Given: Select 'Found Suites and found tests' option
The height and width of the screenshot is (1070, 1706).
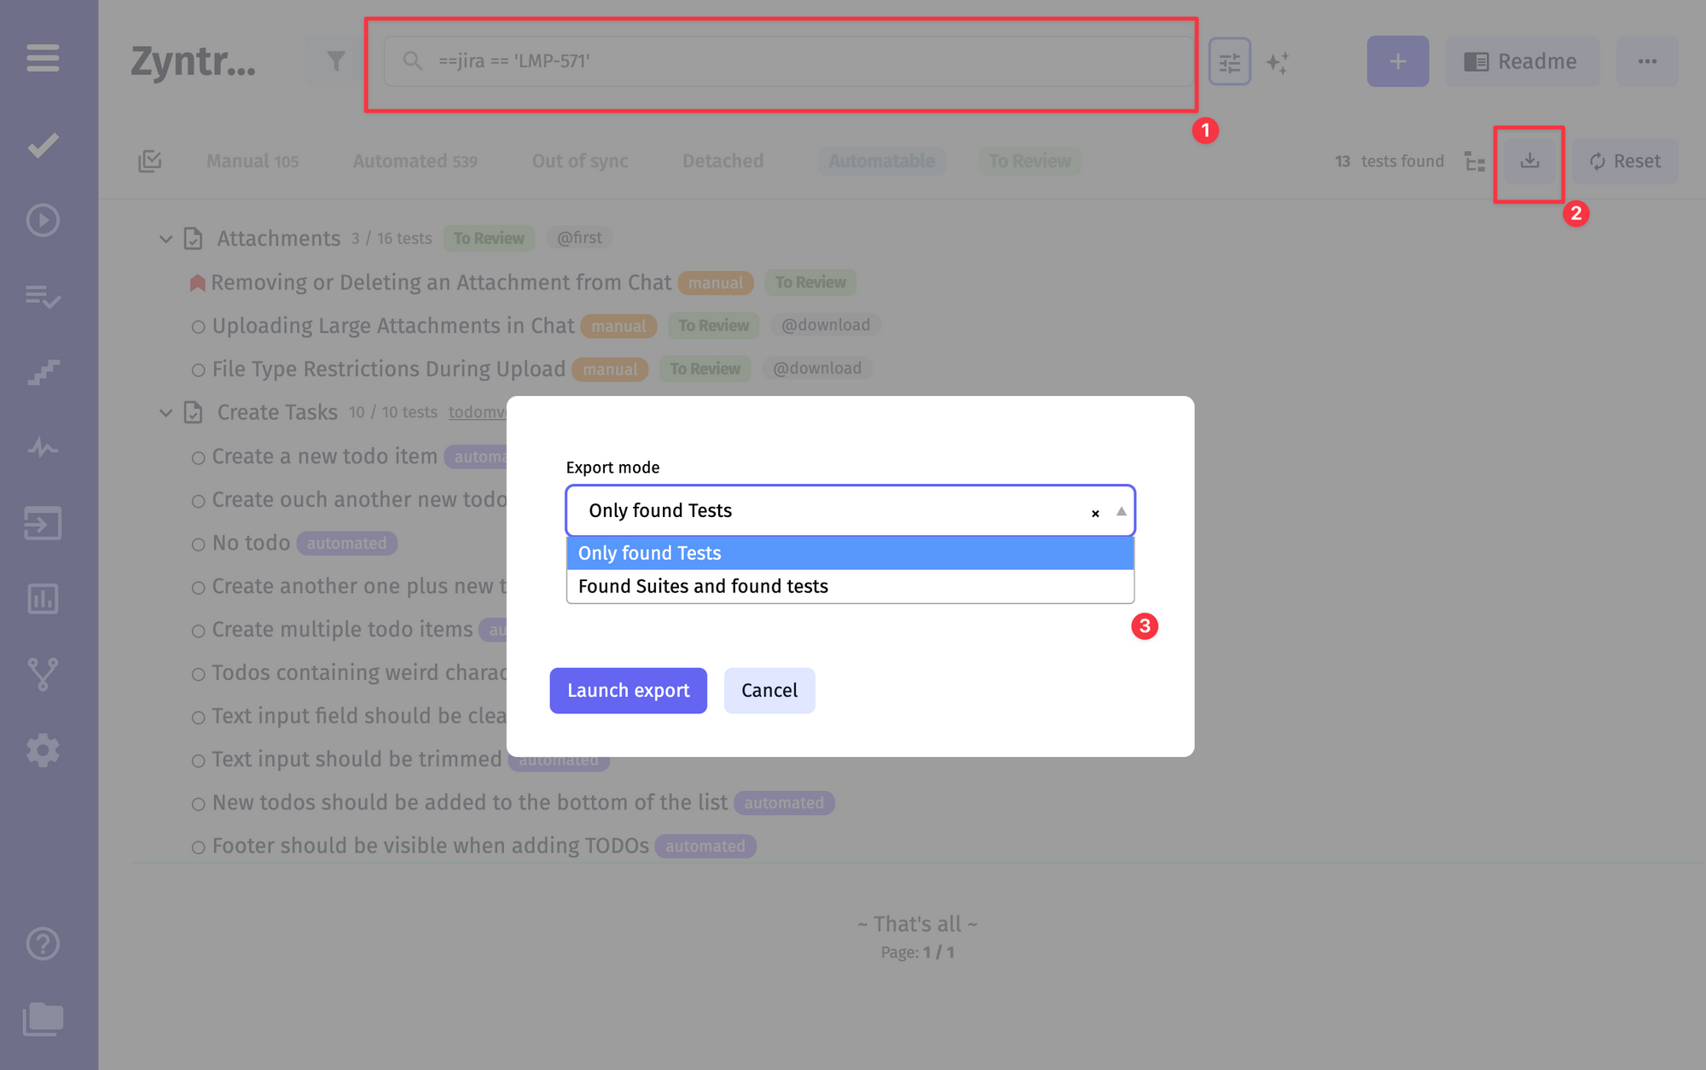Looking at the screenshot, I should point(850,585).
